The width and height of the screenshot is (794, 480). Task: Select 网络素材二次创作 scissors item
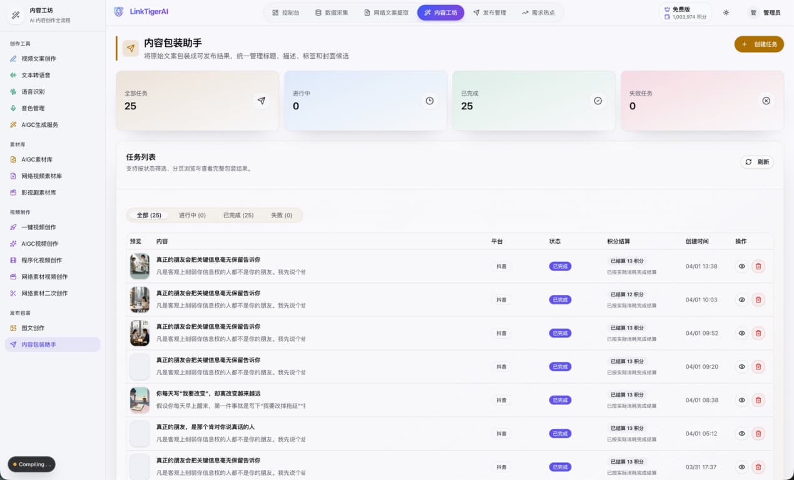[x=44, y=293]
